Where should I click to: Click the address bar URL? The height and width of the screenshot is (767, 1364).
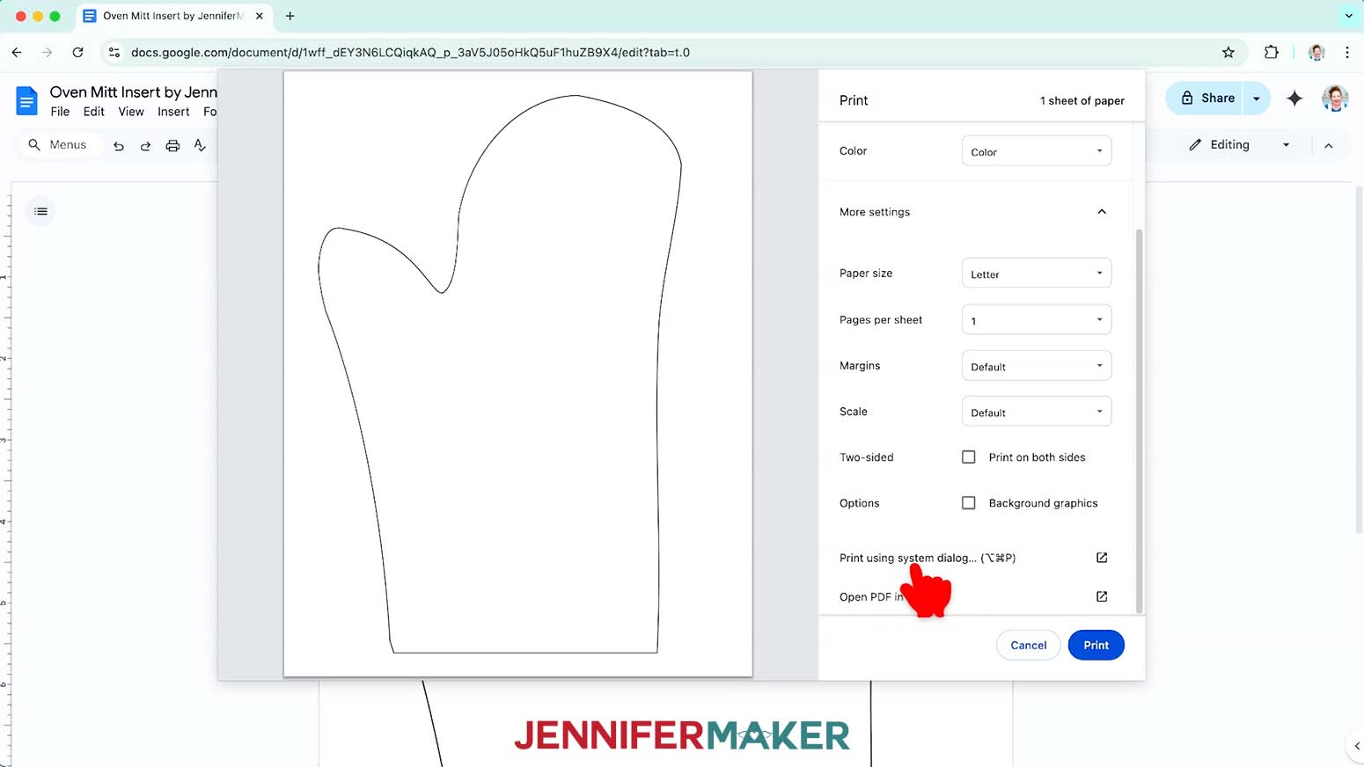(x=410, y=53)
